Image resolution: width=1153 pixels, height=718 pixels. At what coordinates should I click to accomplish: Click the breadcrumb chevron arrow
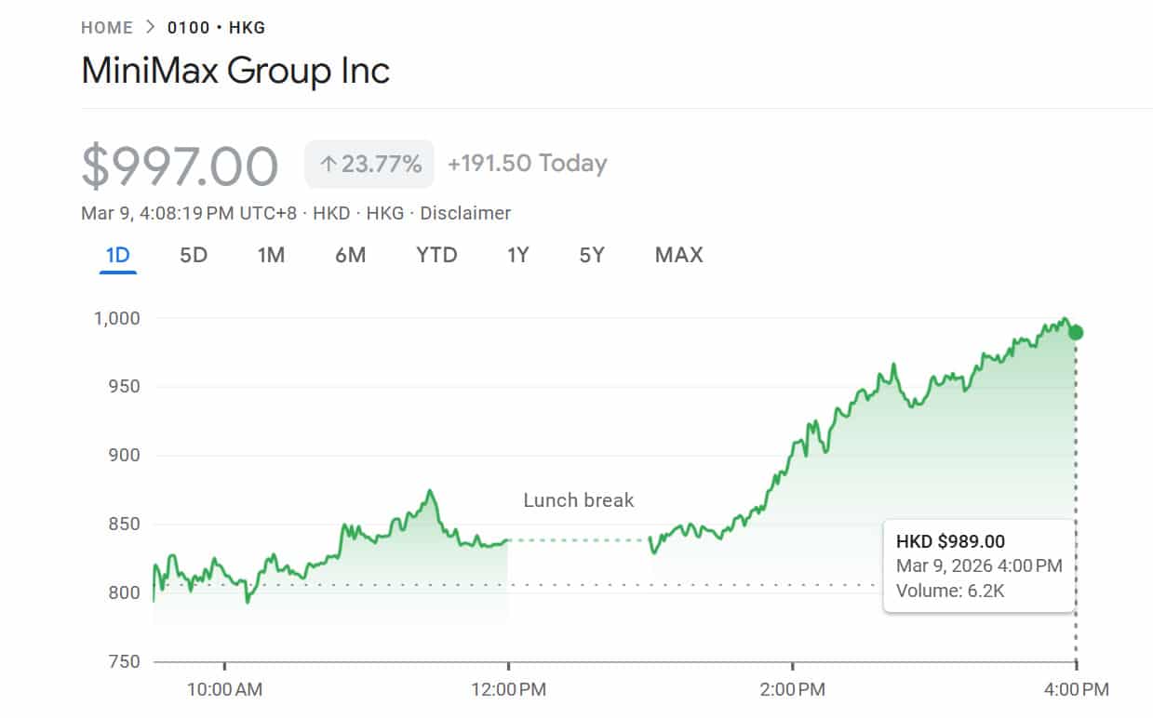click(x=151, y=28)
